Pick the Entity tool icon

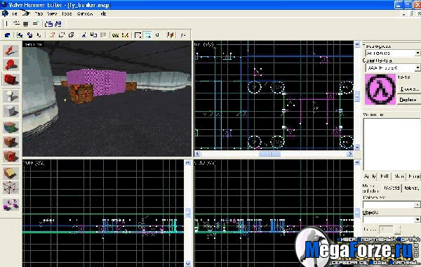[x=11, y=96]
